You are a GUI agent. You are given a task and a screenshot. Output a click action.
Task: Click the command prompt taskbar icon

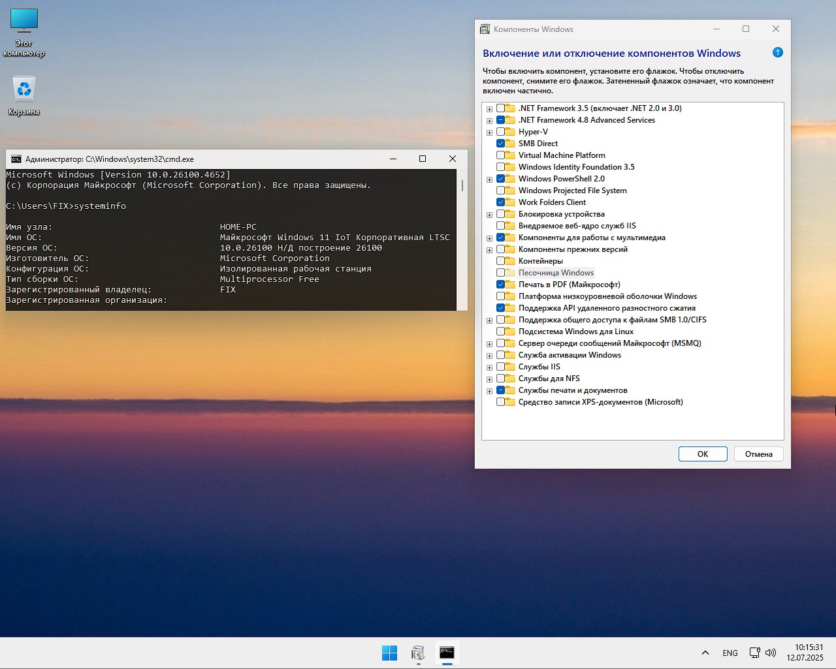click(447, 653)
